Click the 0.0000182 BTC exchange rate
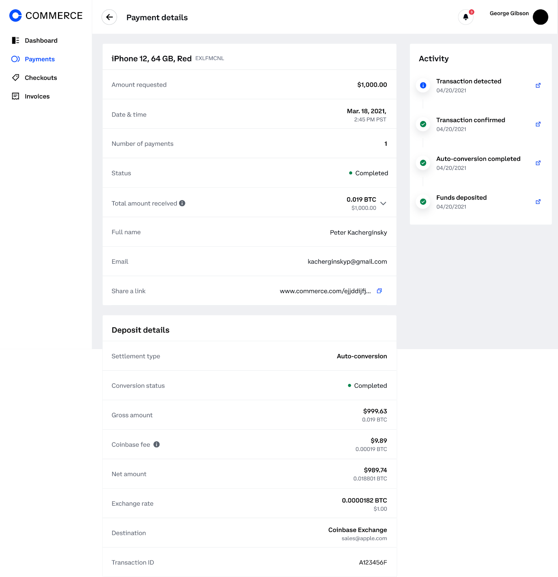 tap(364, 501)
